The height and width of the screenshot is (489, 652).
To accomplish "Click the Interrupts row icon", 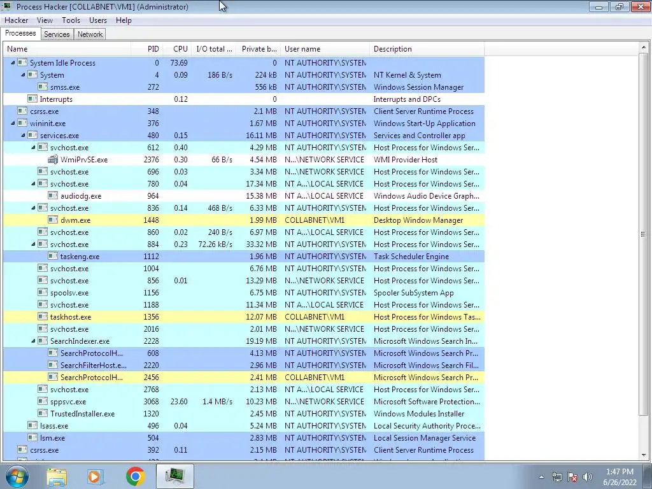I will pos(32,99).
